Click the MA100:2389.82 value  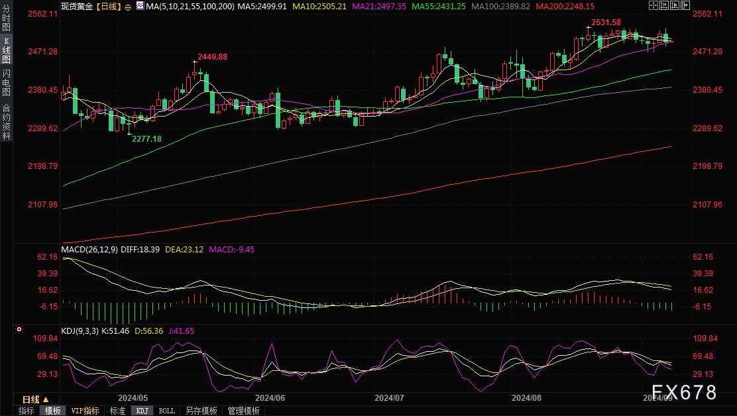(x=500, y=7)
